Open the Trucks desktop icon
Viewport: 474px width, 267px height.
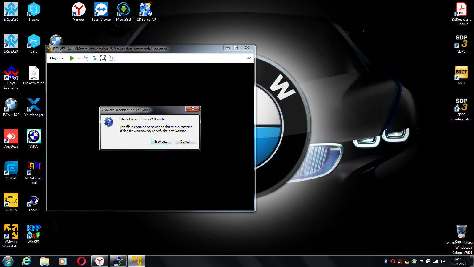point(33,12)
